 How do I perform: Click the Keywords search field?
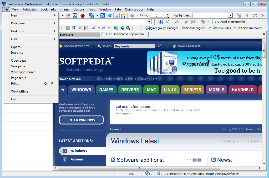(x=134, y=46)
